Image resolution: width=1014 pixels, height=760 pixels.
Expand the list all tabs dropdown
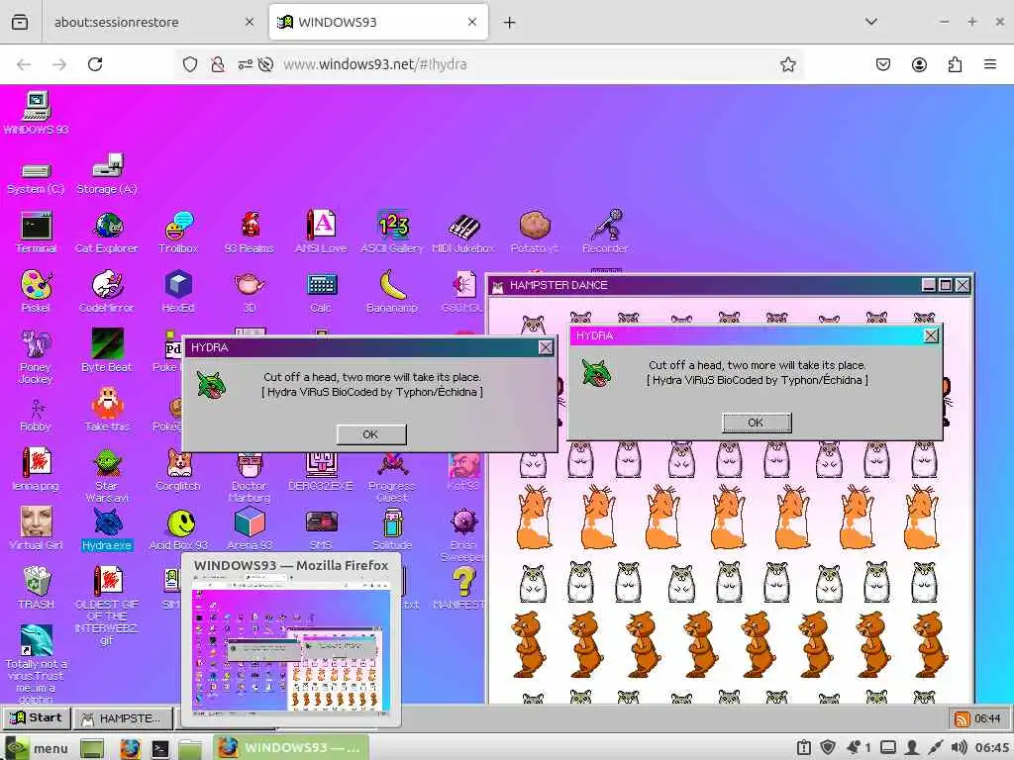click(871, 22)
